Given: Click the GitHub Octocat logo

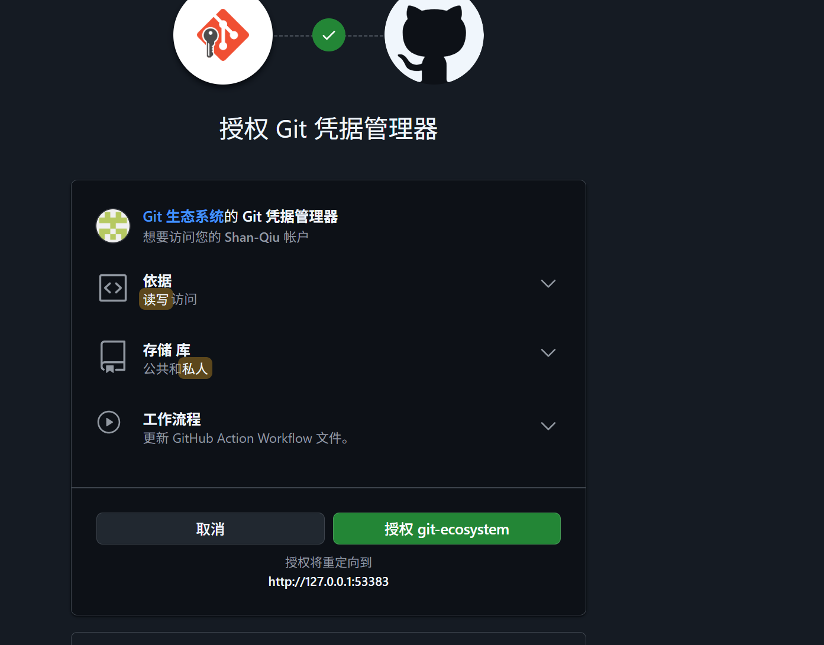Looking at the screenshot, I should 434,35.
